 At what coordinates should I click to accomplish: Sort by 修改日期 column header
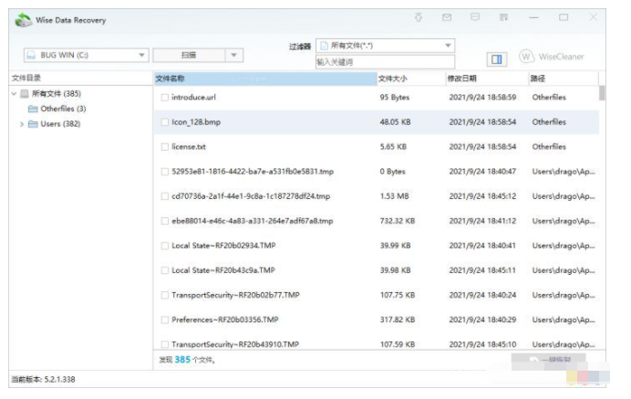click(483, 79)
